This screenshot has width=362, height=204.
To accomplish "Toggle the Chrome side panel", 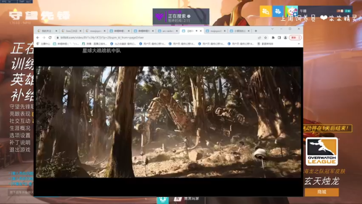I will pos(279,38).
